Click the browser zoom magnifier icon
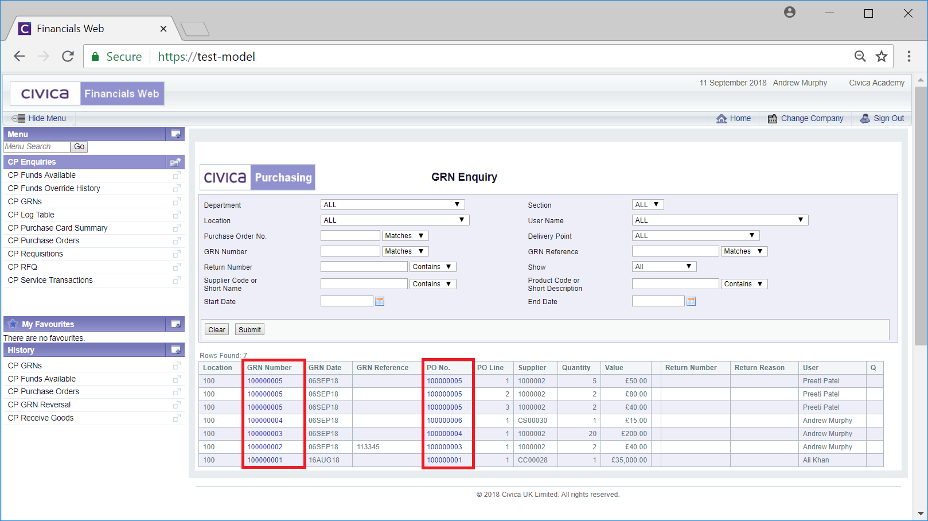This screenshot has height=521, width=928. [860, 56]
